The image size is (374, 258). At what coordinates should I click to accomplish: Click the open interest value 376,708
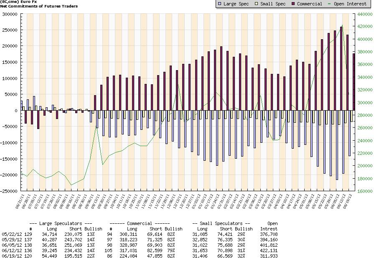(x=269, y=234)
